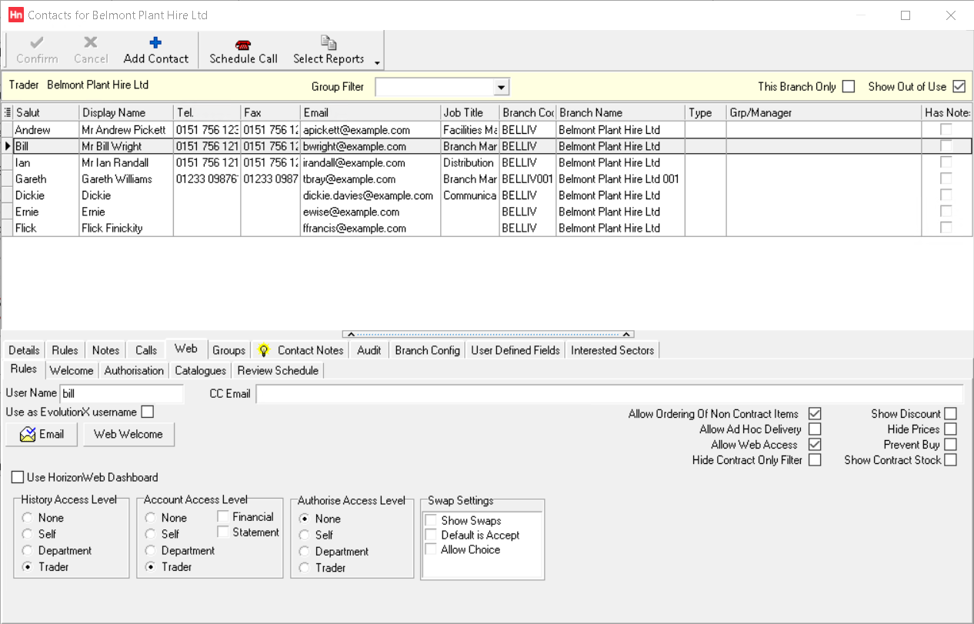Click the Schedule Call telephone icon

pos(243,45)
